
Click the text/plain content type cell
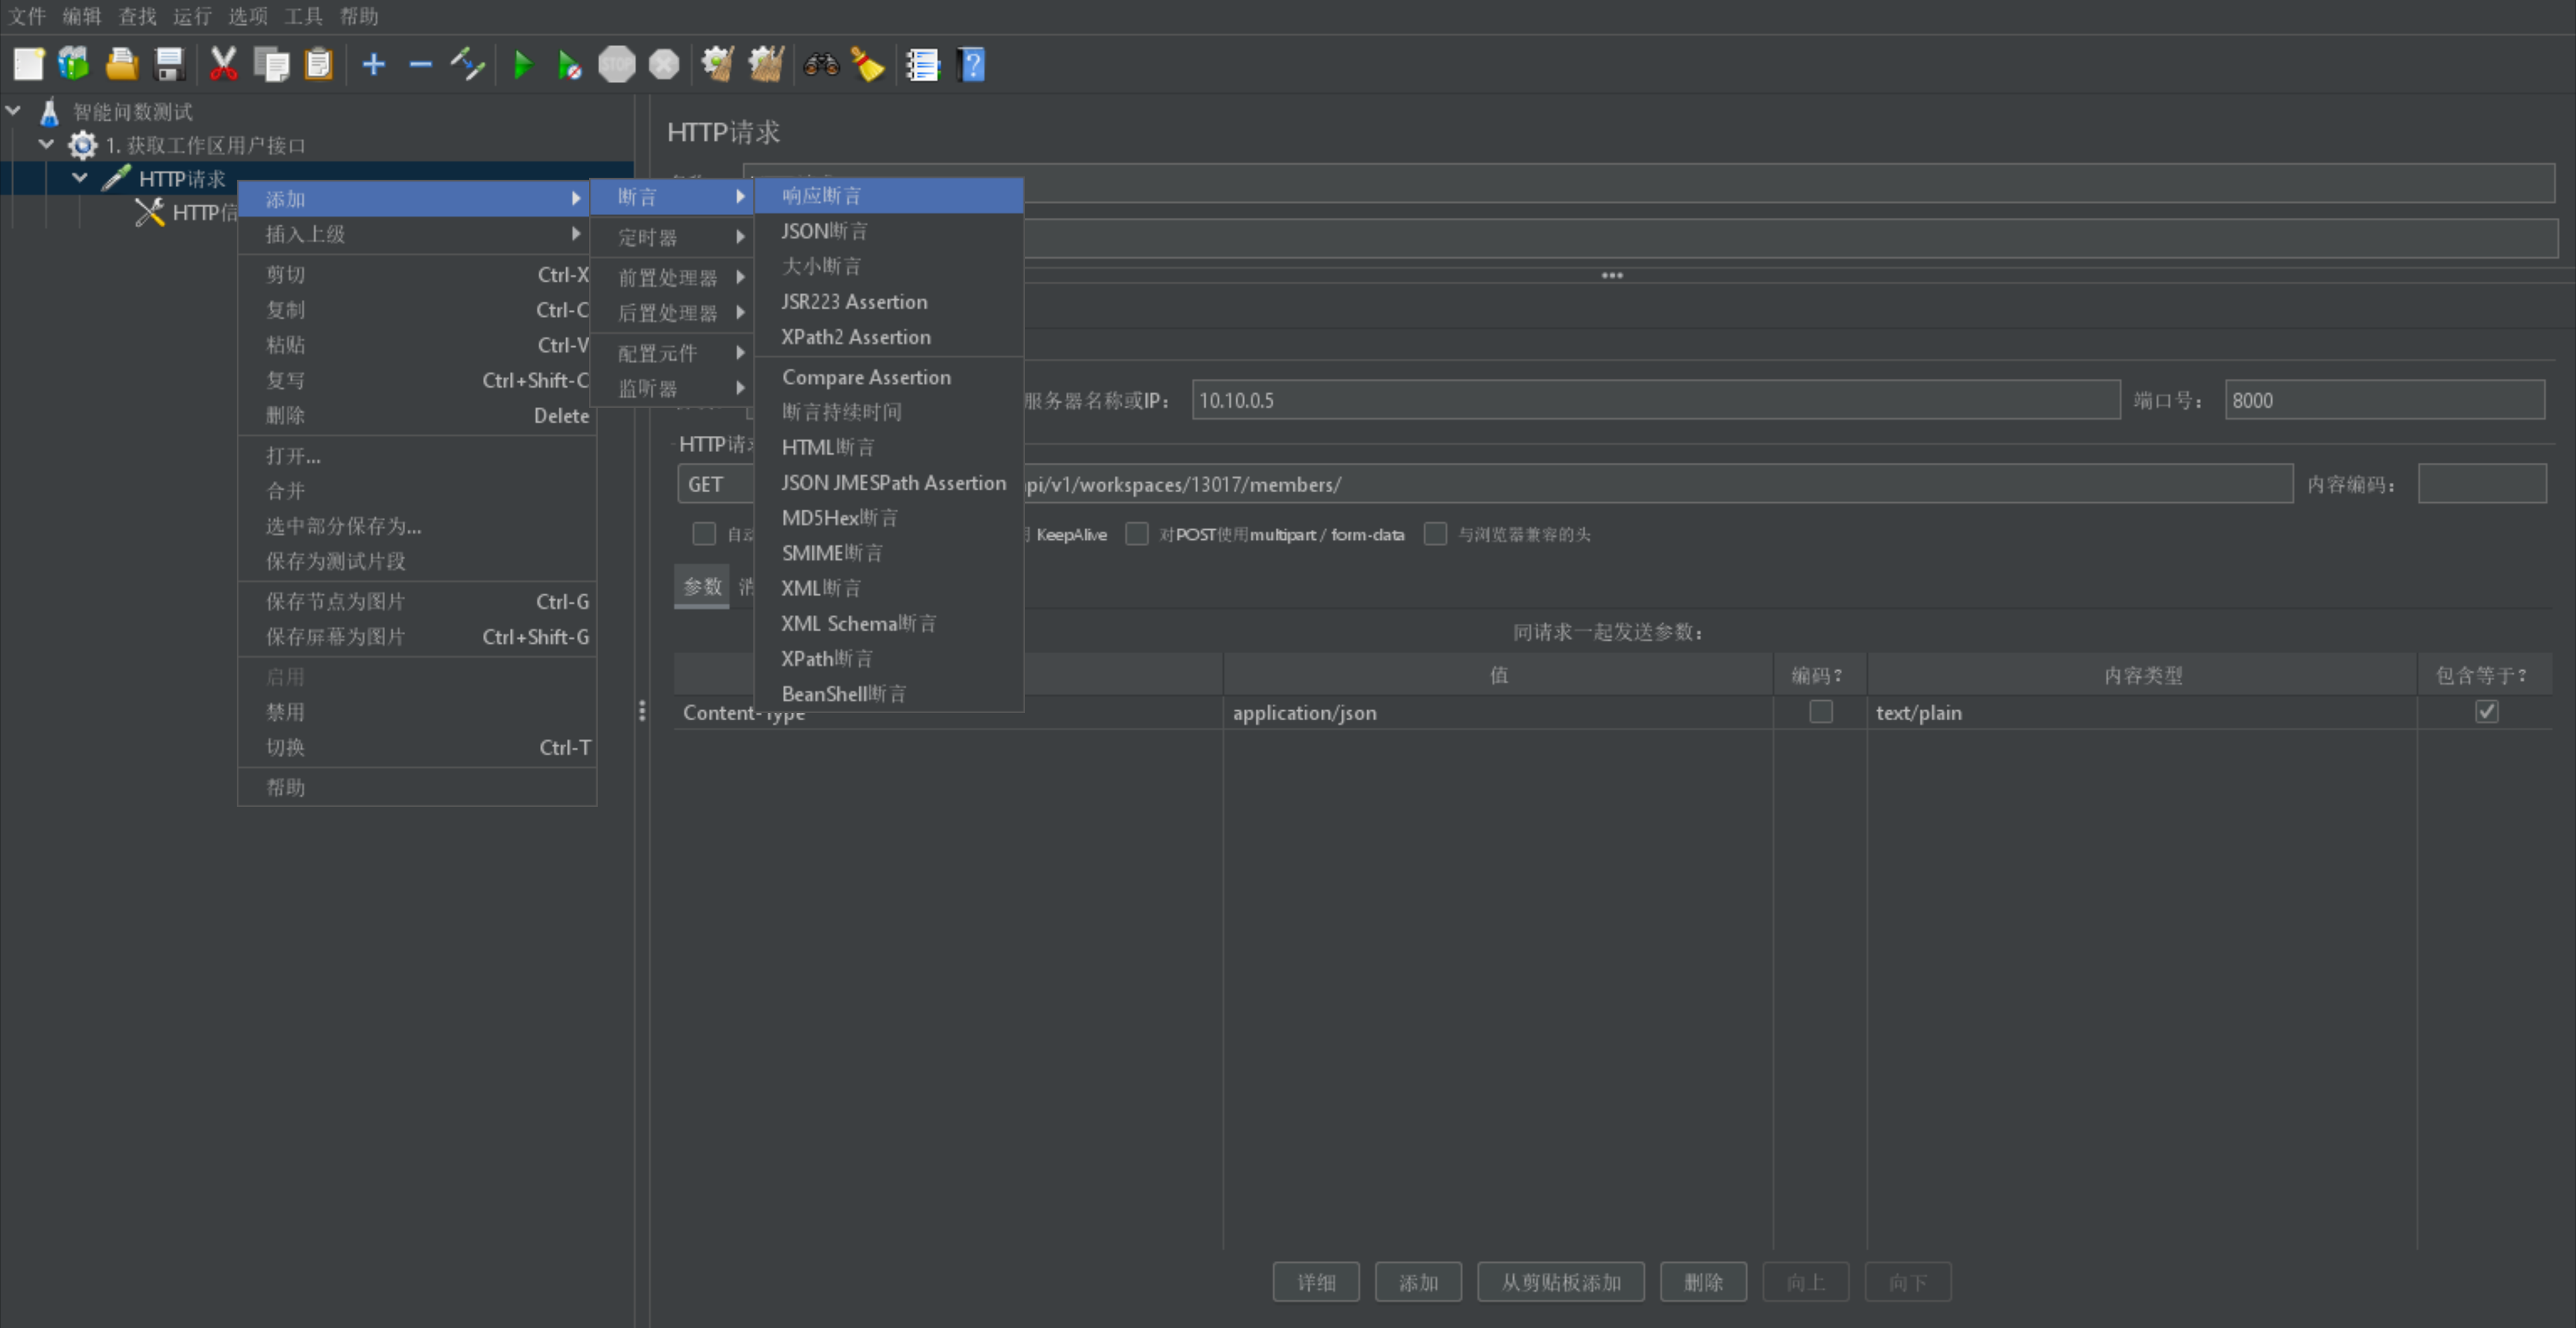(2142, 713)
